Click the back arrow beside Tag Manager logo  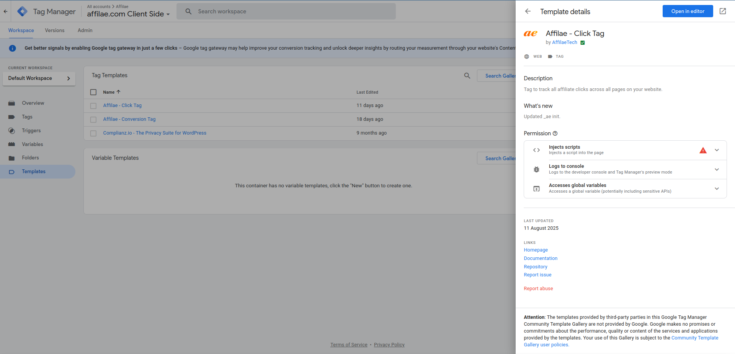[x=5, y=11]
